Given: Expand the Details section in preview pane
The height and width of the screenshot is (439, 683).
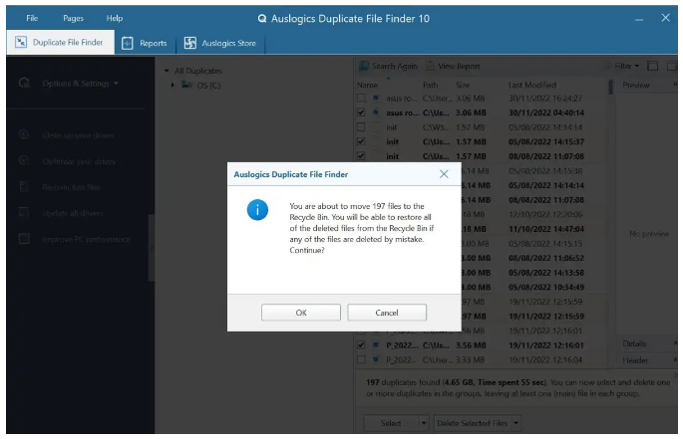Looking at the screenshot, I should coord(674,343).
